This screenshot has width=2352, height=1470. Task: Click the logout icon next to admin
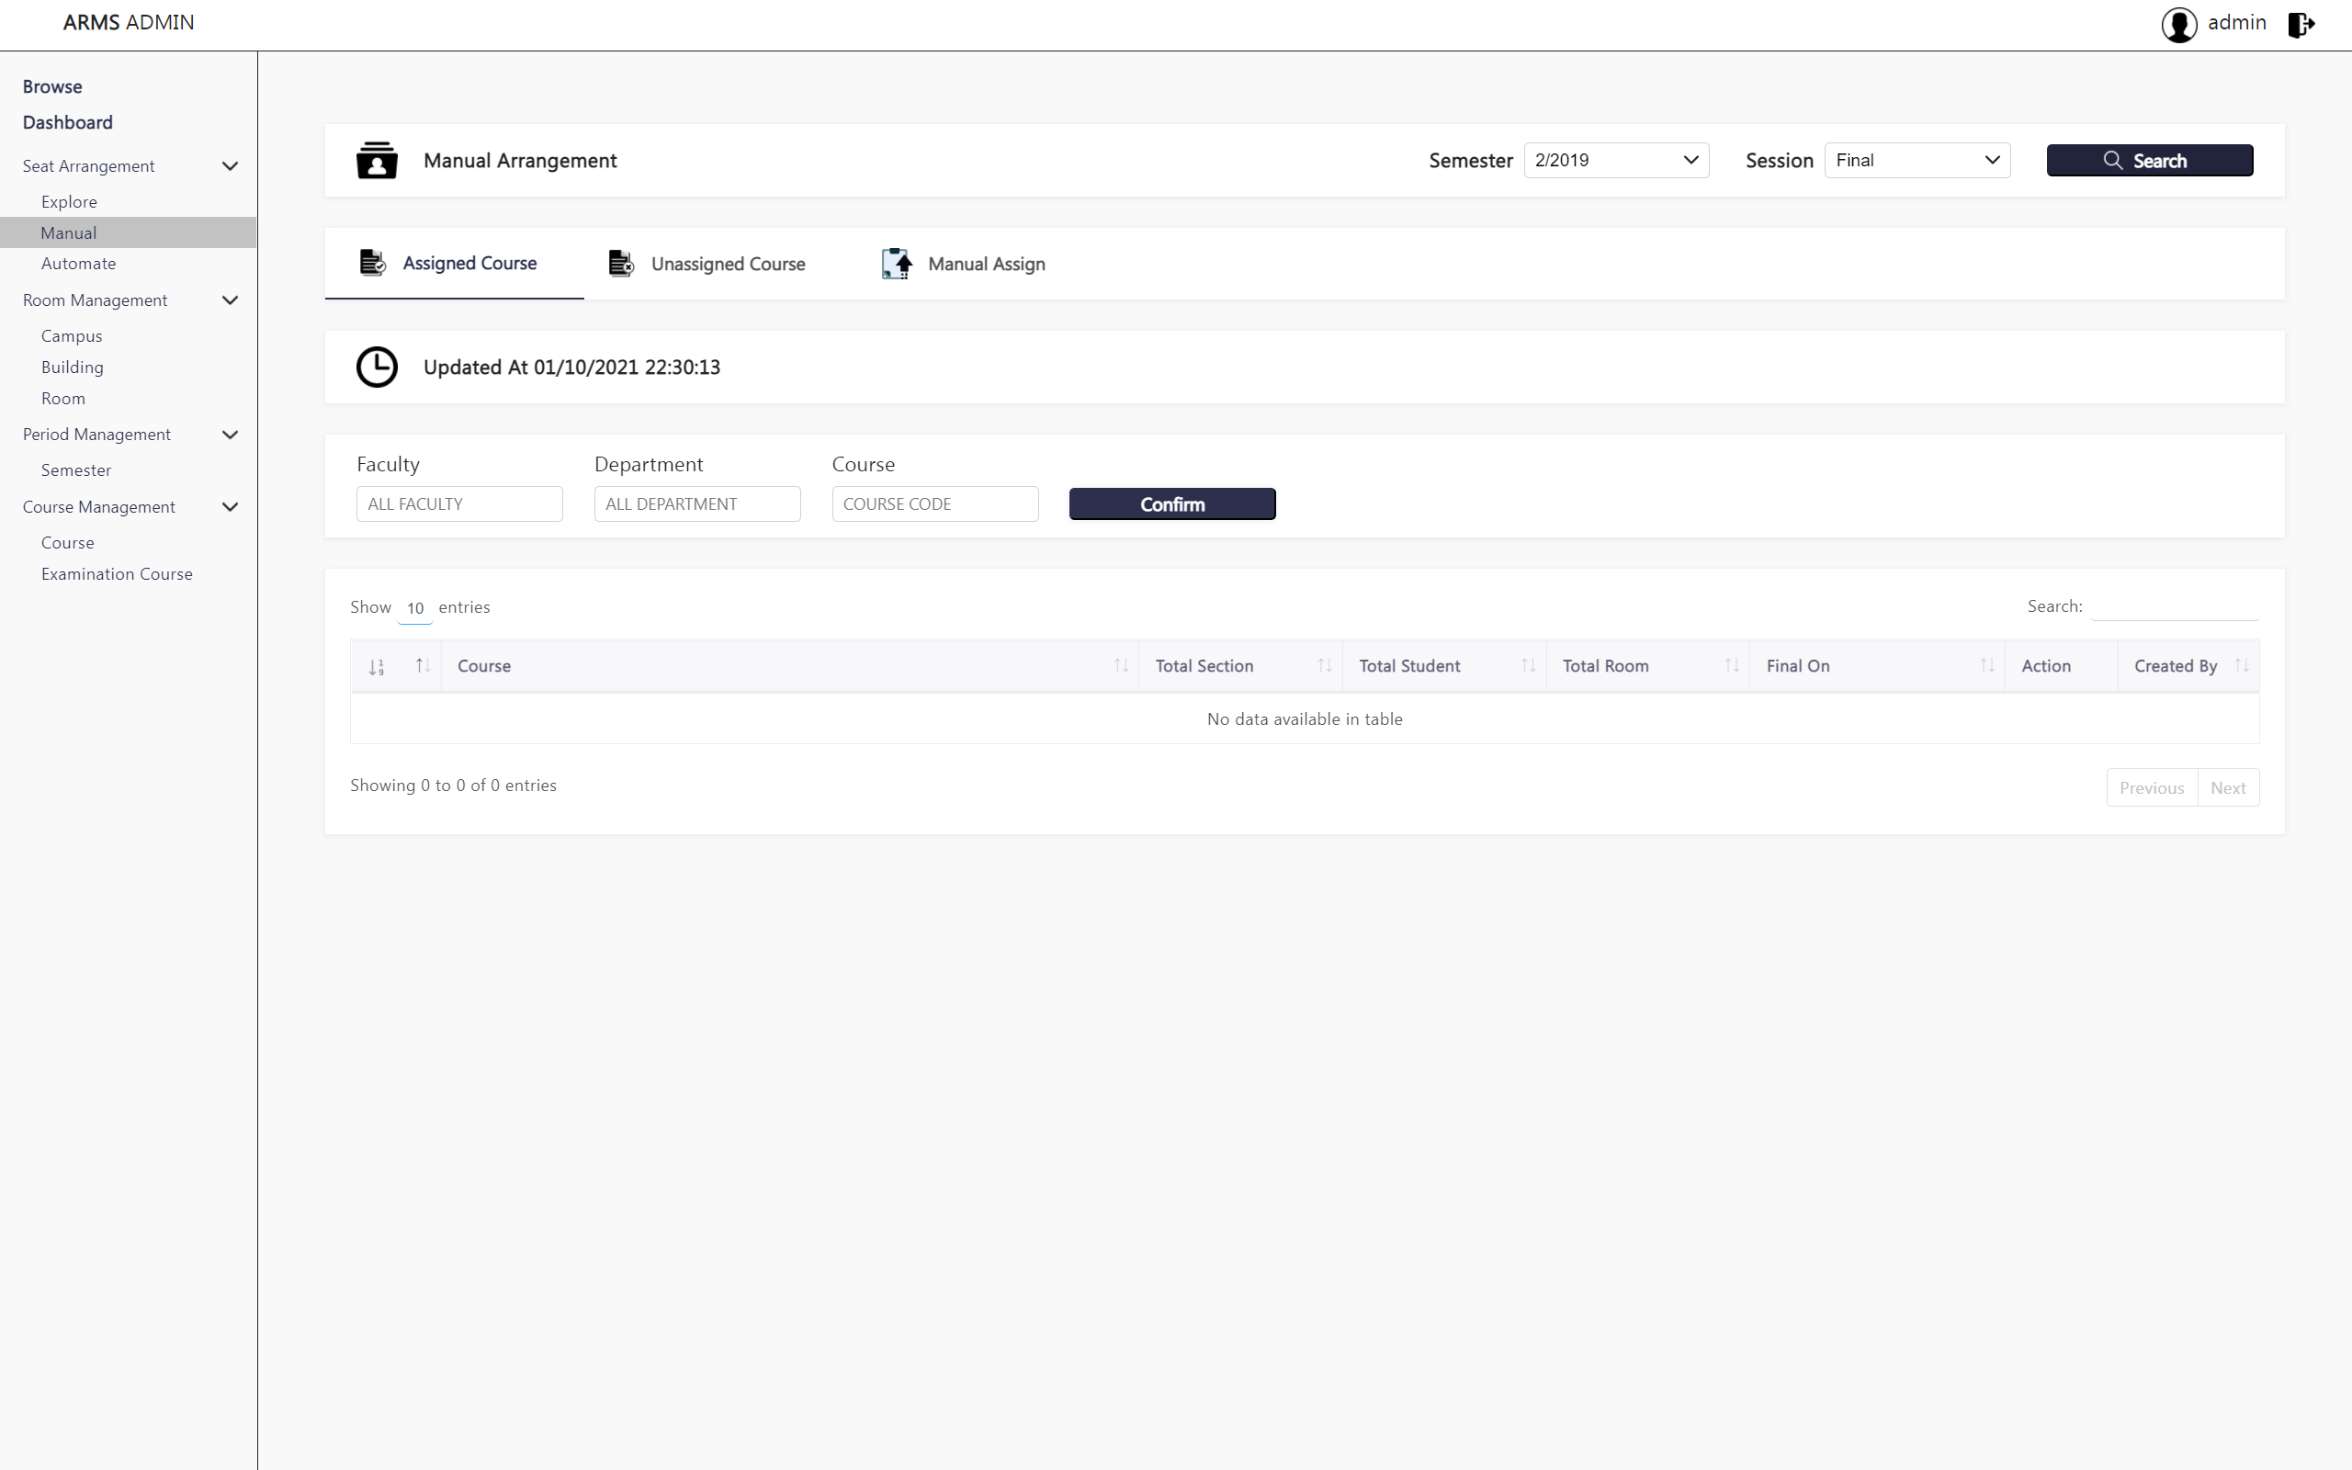[2301, 24]
